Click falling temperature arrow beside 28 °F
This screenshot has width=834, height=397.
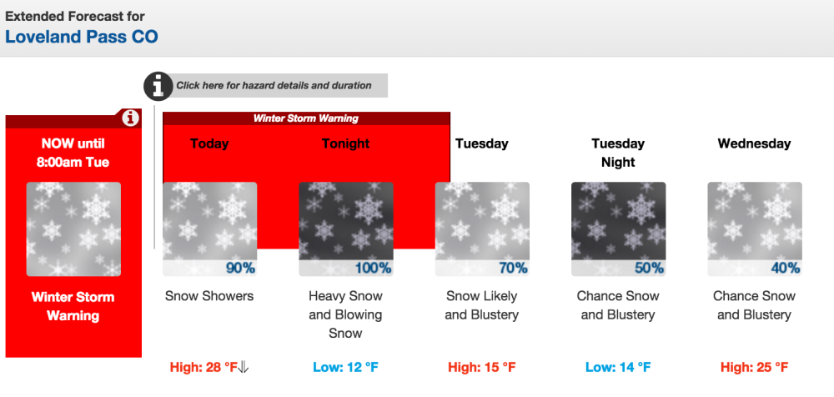click(x=243, y=367)
